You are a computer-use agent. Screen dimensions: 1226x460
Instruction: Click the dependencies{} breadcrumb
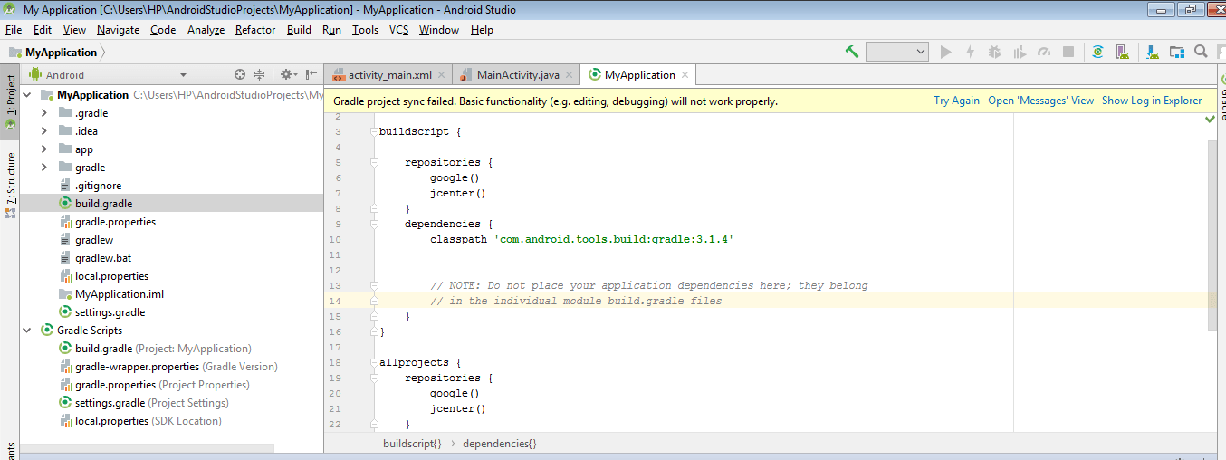[x=499, y=444]
